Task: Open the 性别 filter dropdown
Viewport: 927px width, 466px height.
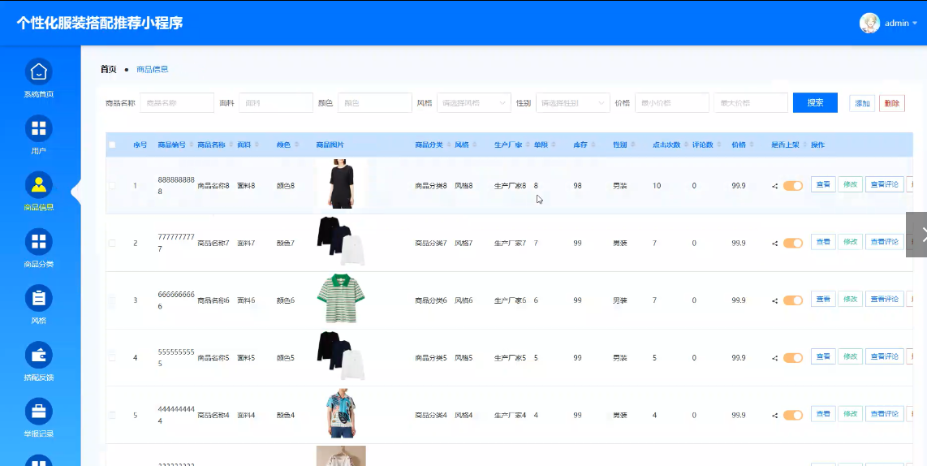Action: click(x=573, y=103)
